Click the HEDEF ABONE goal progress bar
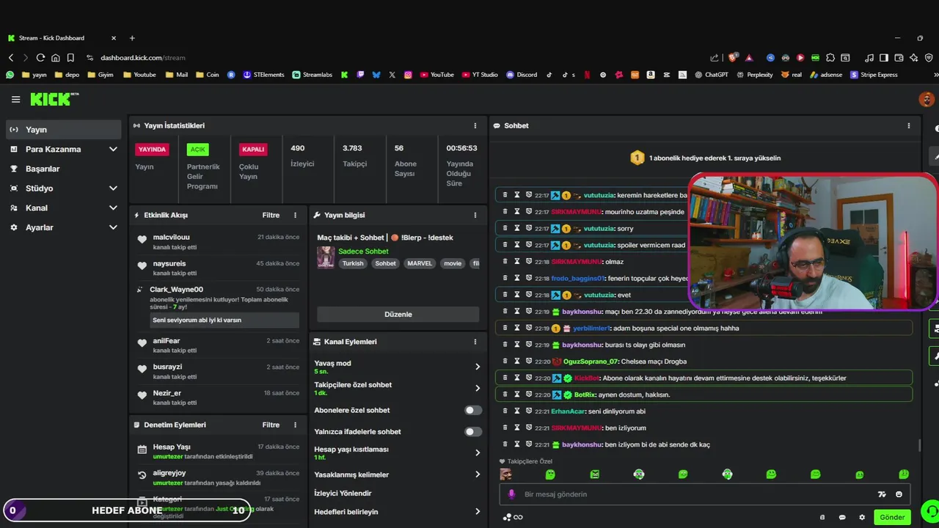The height and width of the screenshot is (528, 939). (126, 510)
